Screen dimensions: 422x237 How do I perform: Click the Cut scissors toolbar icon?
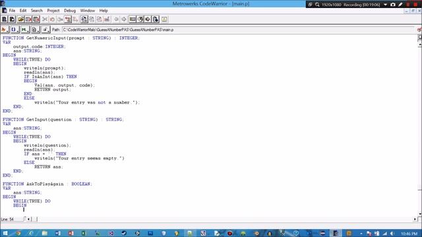(45, 19)
